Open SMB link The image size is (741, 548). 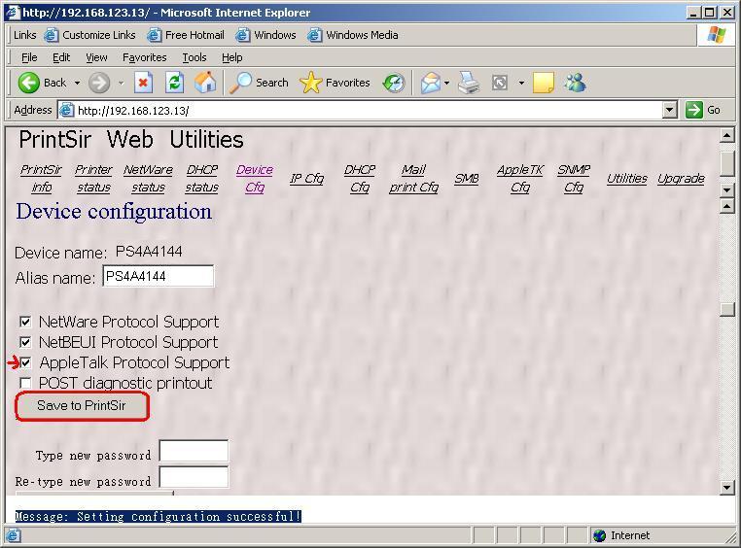tap(467, 179)
